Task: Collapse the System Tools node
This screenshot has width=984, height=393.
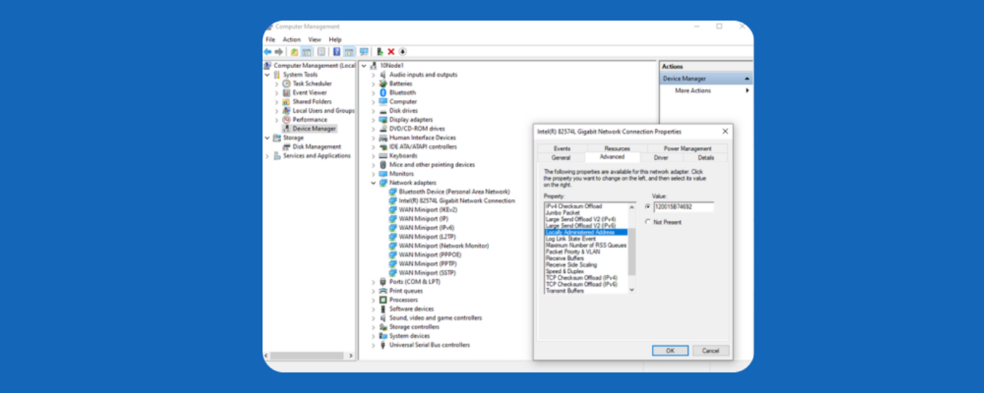Action: (268, 74)
